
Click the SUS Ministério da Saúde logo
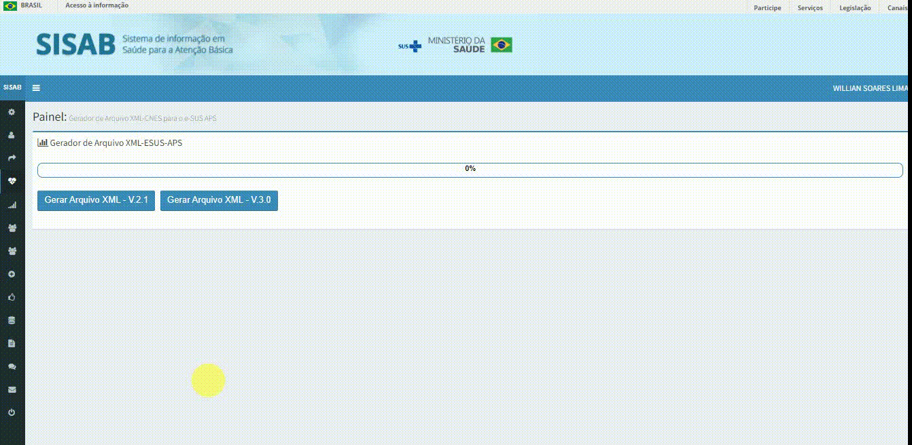click(455, 45)
